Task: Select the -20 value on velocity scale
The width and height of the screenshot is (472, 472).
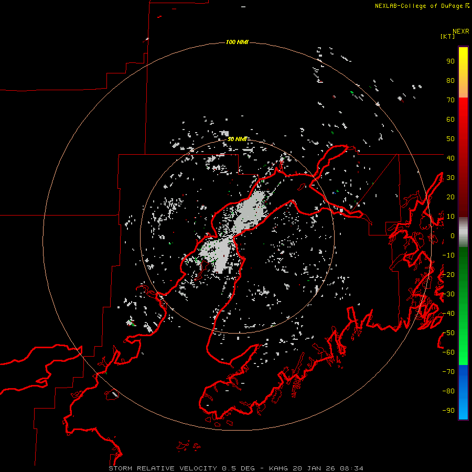Action: click(x=448, y=275)
